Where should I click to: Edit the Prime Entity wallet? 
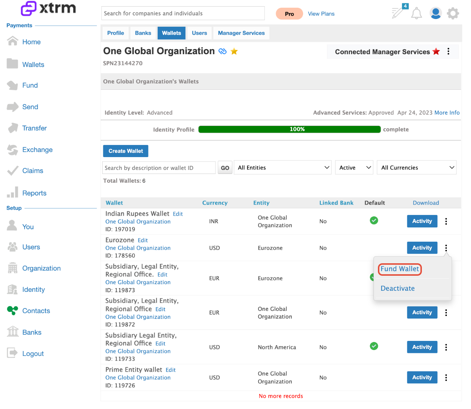(x=170, y=370)
